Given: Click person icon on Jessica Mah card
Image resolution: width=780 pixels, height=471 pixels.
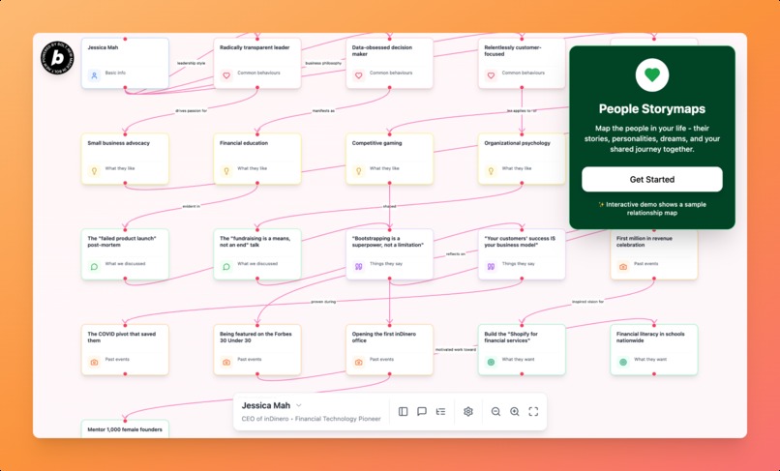Looking at the screenshot, I should pyautogui.click(x=94, y=75).
